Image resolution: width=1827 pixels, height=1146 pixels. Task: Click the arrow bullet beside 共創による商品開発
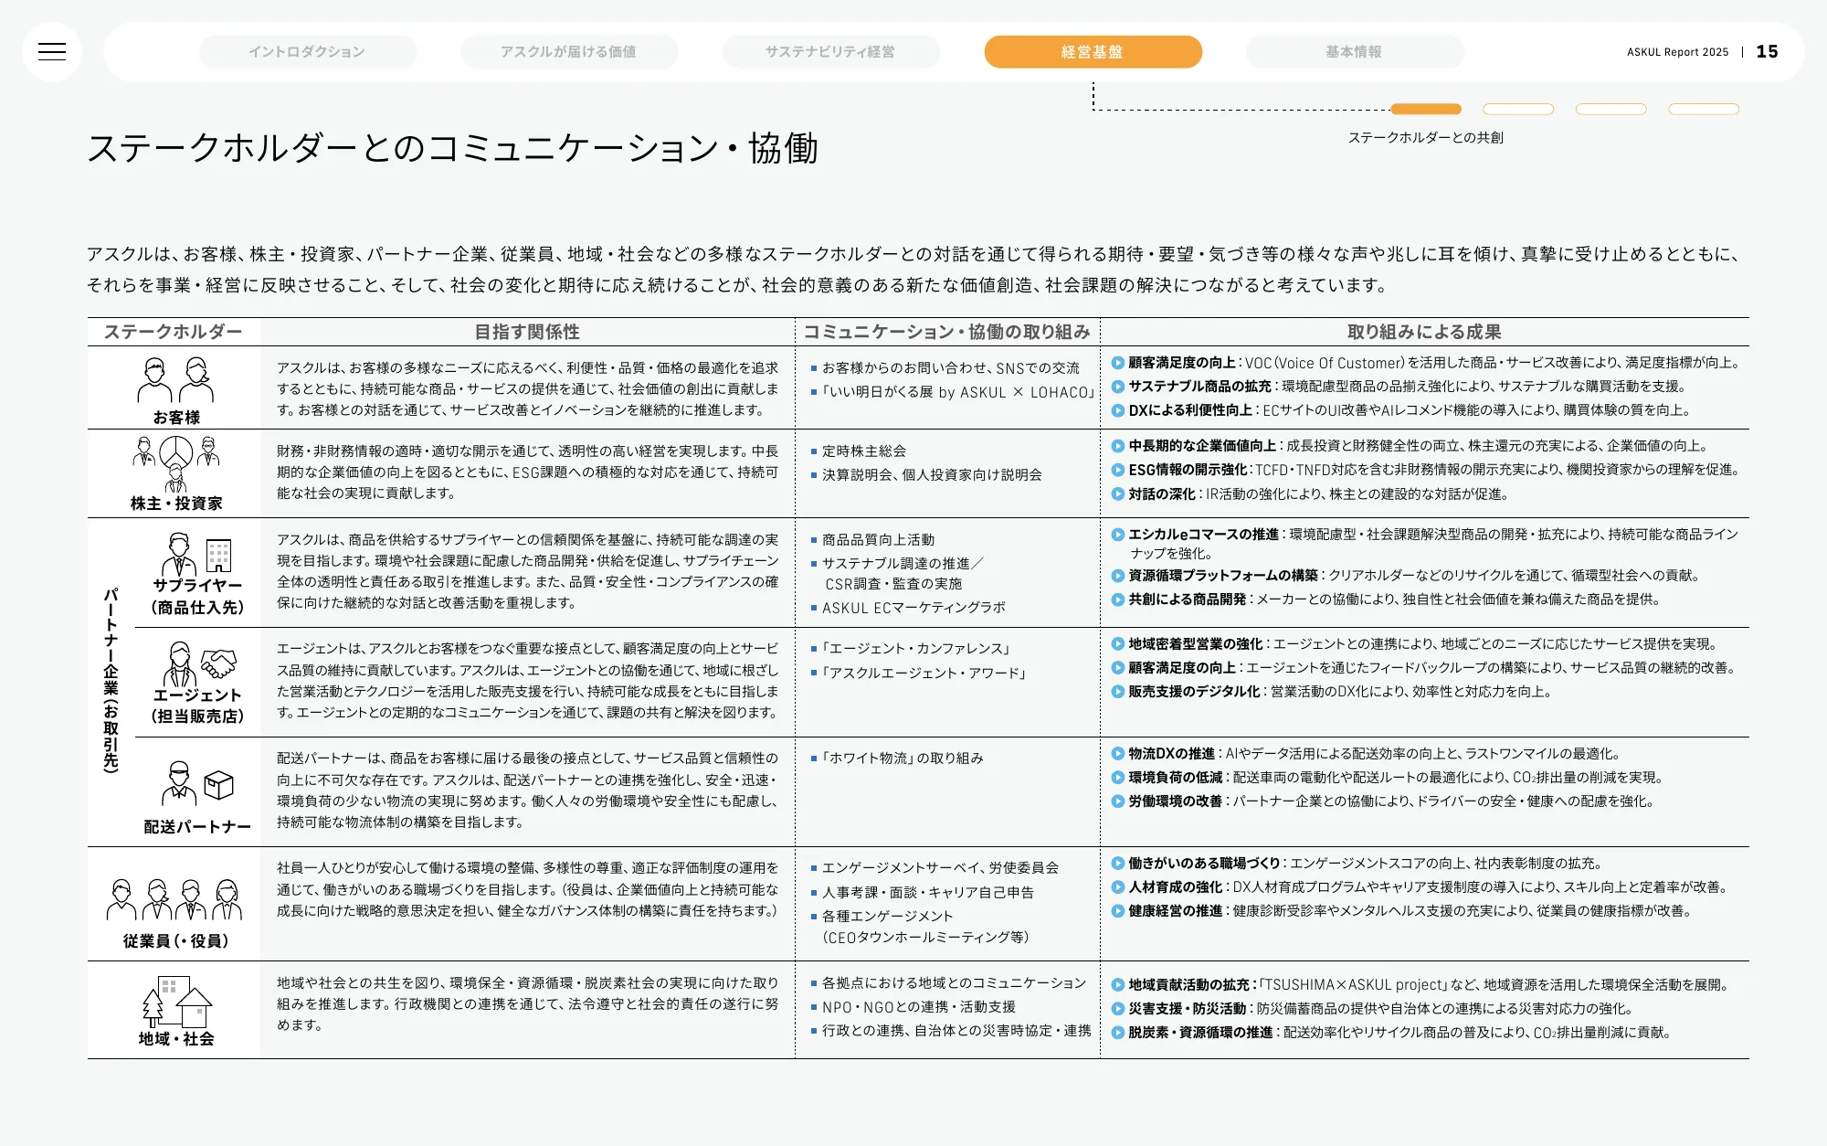click(1118, 600)
